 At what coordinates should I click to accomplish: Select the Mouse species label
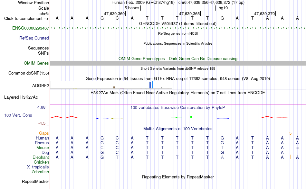[43, 148]
